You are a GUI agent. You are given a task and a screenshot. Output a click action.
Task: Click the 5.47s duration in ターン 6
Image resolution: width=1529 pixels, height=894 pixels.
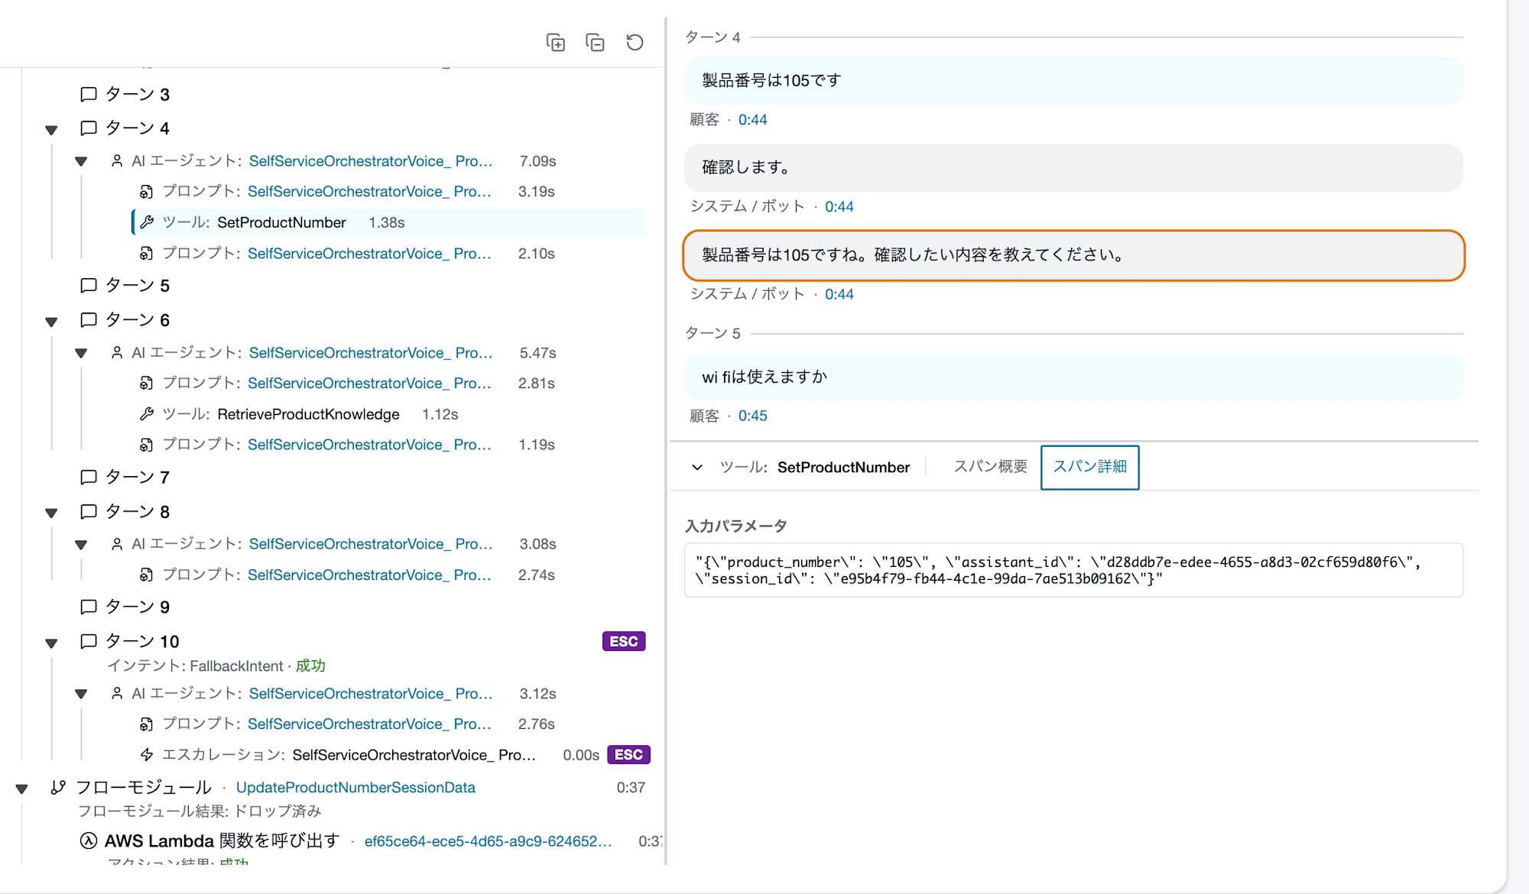click(537, 353)
